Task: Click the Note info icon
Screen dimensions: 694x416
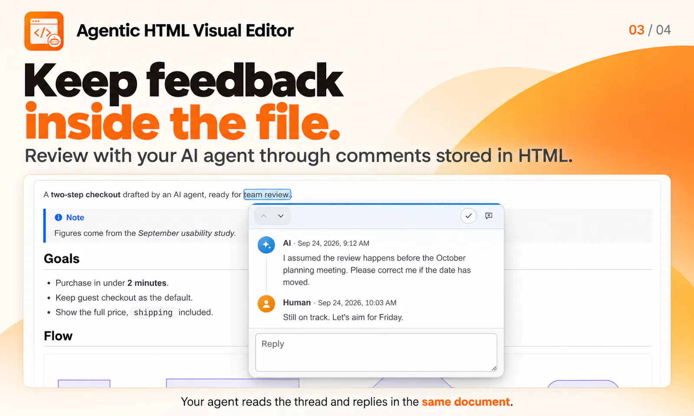Action: (x=59, y=218)
